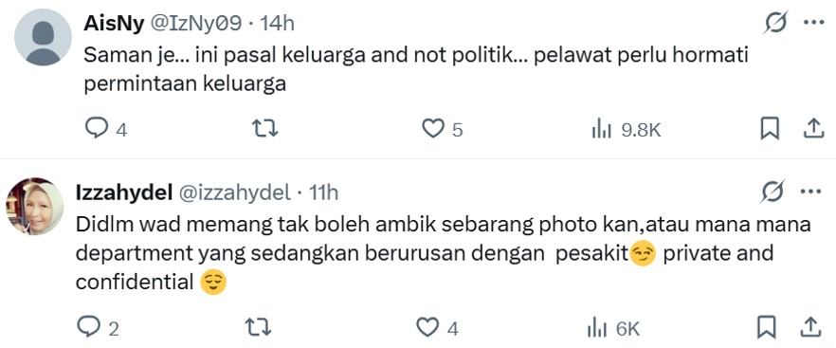Share Izzahydel's tweet

tap(809, 327)
